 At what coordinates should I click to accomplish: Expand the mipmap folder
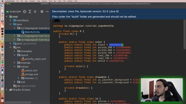(x=14, y=63)
